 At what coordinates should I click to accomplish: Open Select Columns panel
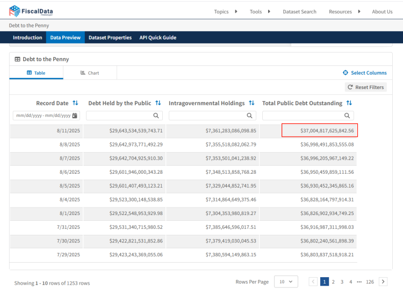(x=365, y=73)
